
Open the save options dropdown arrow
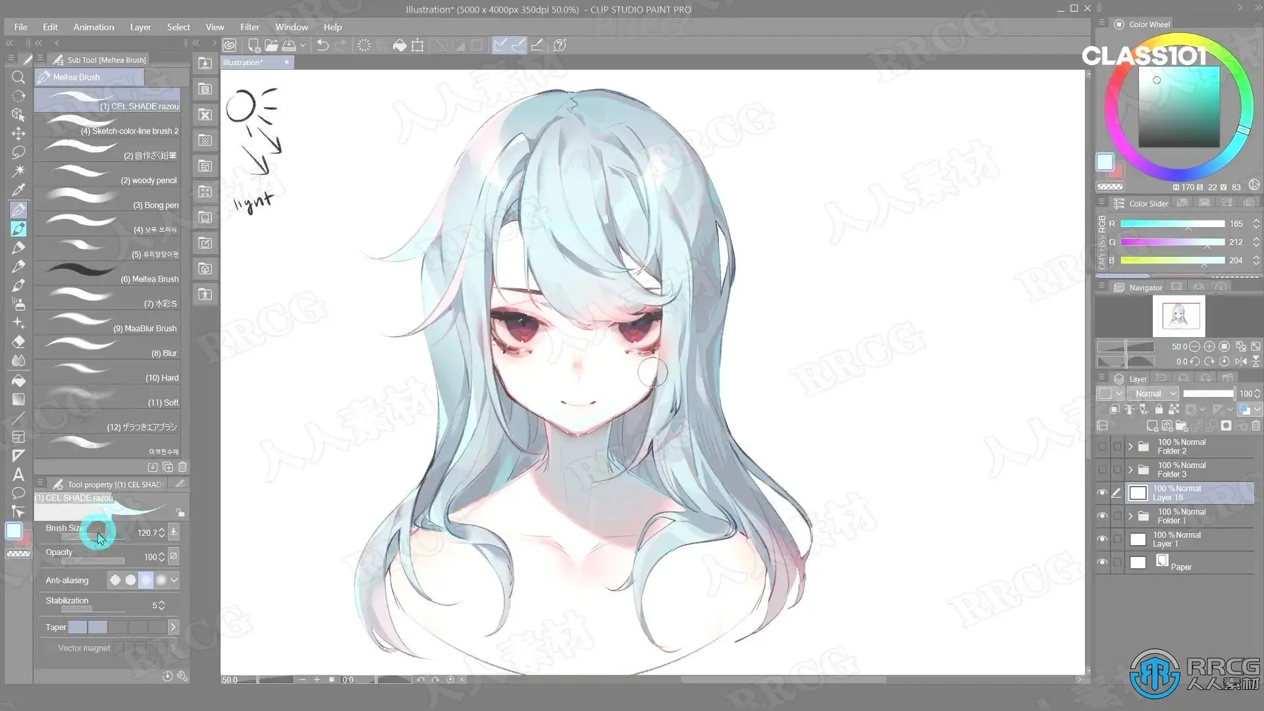pos(303,45)
